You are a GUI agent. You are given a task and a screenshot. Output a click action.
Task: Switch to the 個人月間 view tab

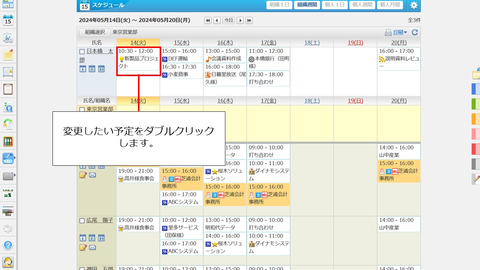[390, 5]
